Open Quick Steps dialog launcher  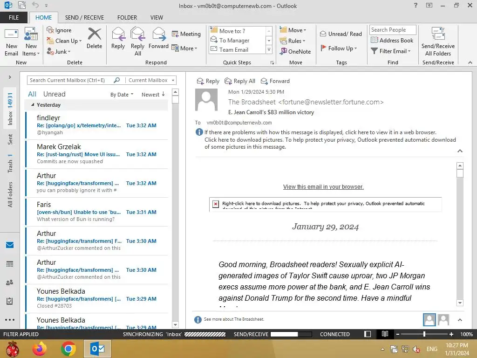tap(272, 63)
